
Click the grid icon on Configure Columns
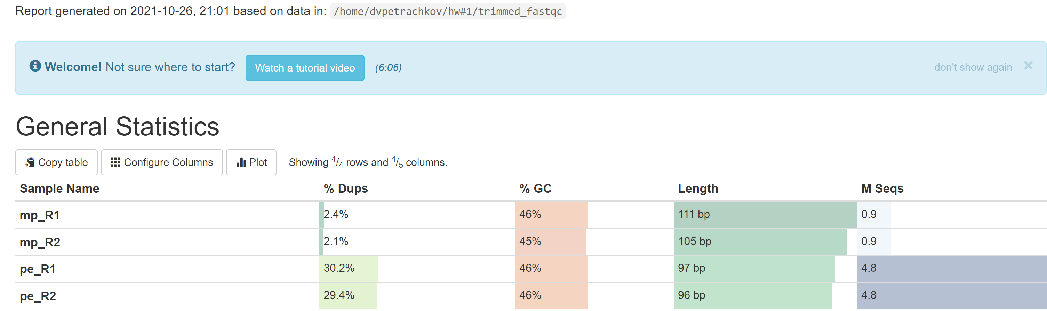click(x=115, y=162)
